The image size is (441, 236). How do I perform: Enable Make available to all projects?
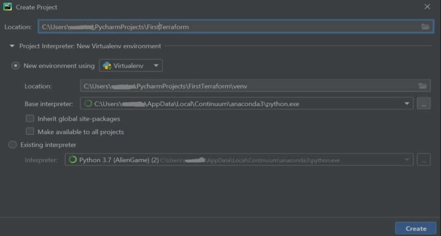[x=30, y=131]
